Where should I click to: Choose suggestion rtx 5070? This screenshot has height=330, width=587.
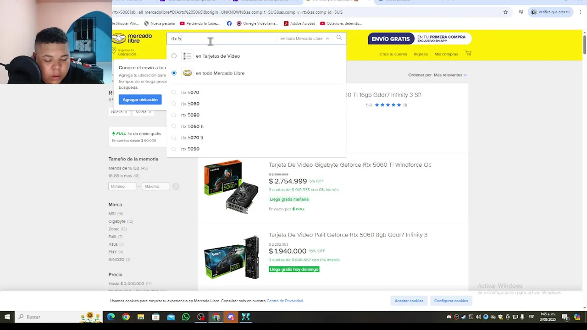pyautogui.click(x=190, y=93)
